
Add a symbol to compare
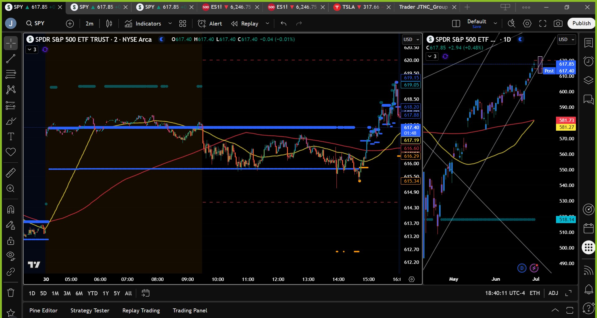coord(70,23)
